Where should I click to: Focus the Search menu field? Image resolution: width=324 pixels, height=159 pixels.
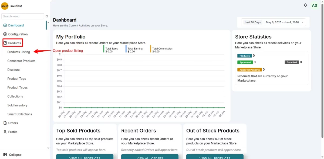tap(23, 16)
